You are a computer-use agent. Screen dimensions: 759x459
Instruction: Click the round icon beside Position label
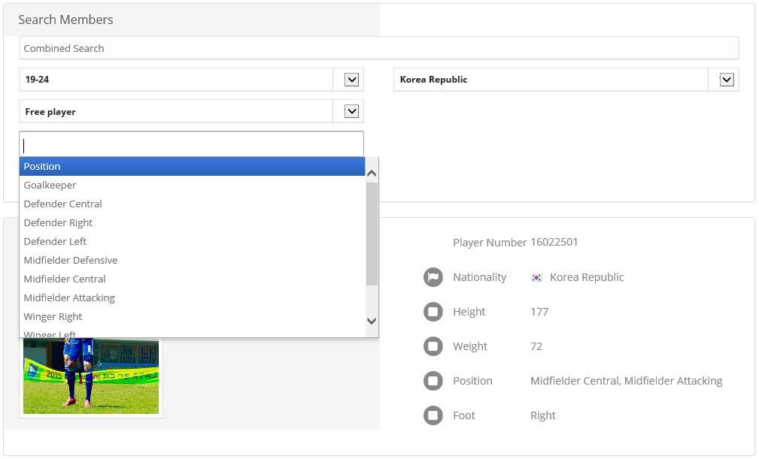(x=433, y=381)
